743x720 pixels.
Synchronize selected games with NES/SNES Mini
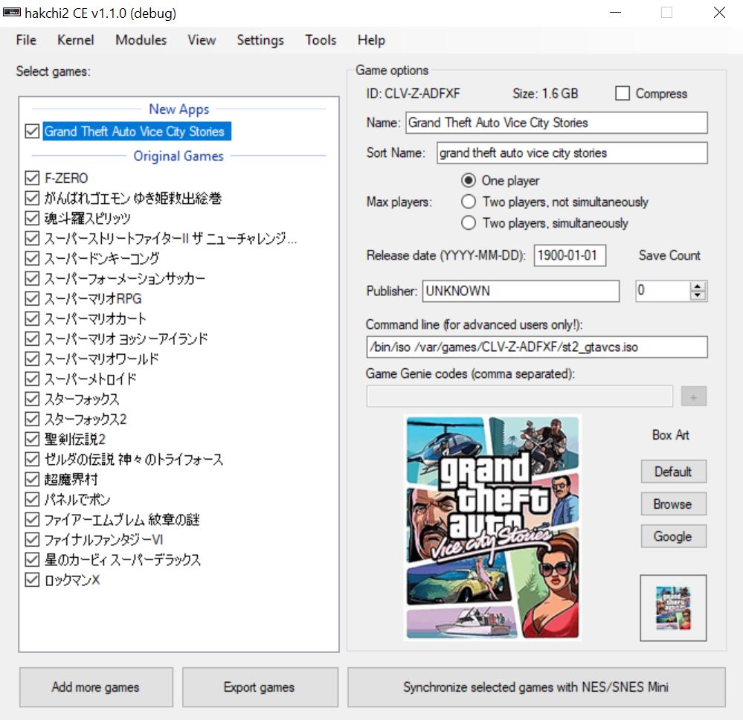pyautogui.click(x=536, y=687)
